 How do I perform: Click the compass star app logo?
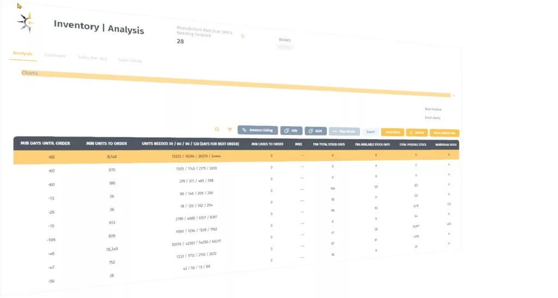[x=26, y=23]
